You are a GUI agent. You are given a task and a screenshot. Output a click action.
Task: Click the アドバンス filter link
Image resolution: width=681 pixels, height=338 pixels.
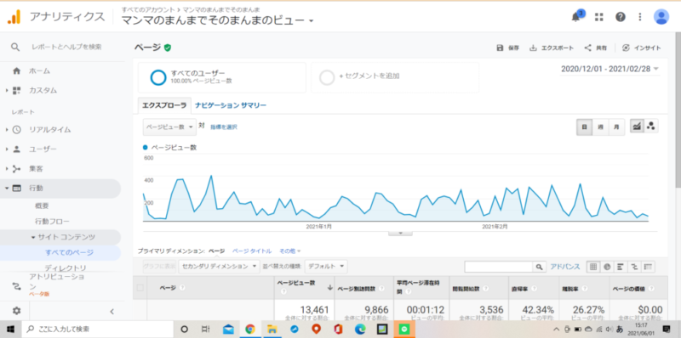click(x=565, y=267)
